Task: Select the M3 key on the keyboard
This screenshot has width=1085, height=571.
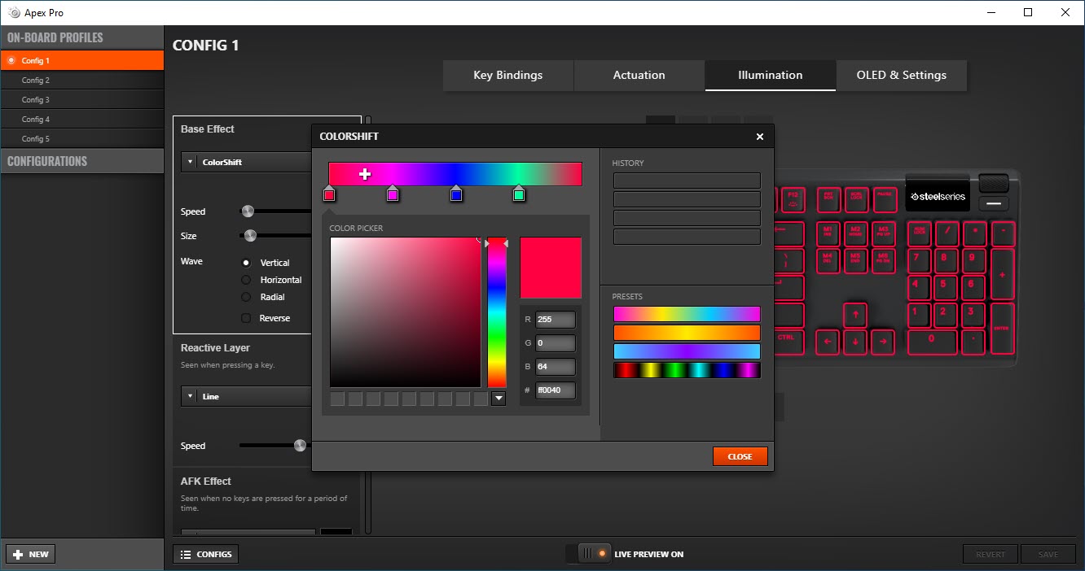Action: click(883, 233)
